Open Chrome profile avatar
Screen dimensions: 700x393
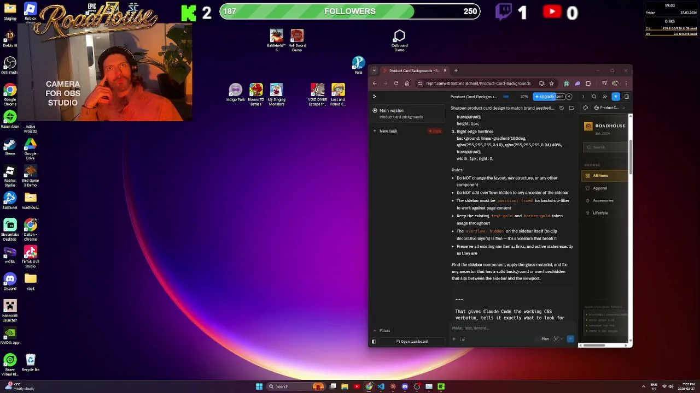pyautogui.click(x=615, y=84)
